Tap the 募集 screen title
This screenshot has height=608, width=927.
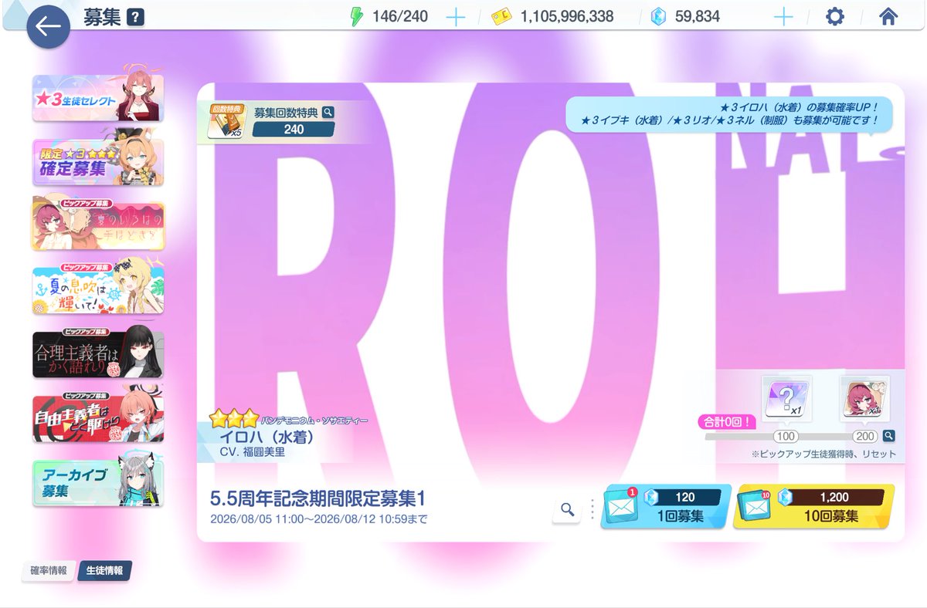tap(101, 17)
